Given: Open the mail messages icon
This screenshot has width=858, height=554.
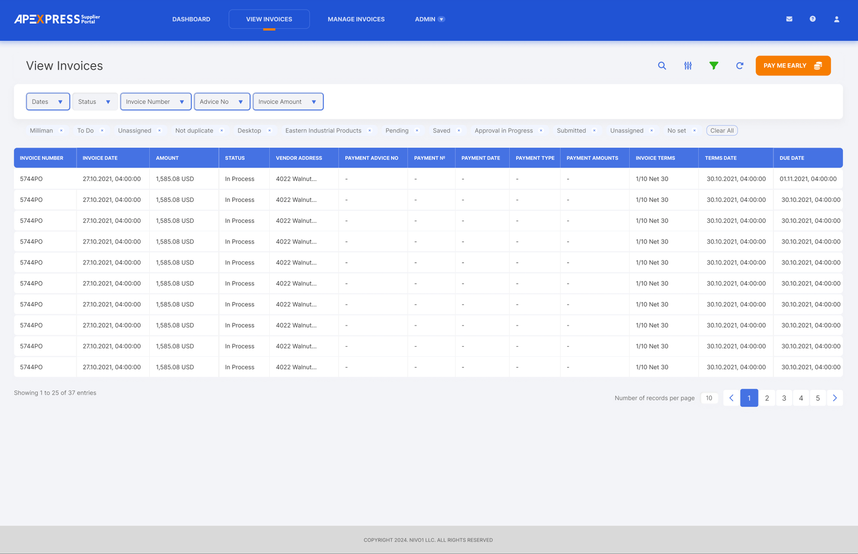Looking at the screenshot, I should pyautogui.click(x=789, y=19).
